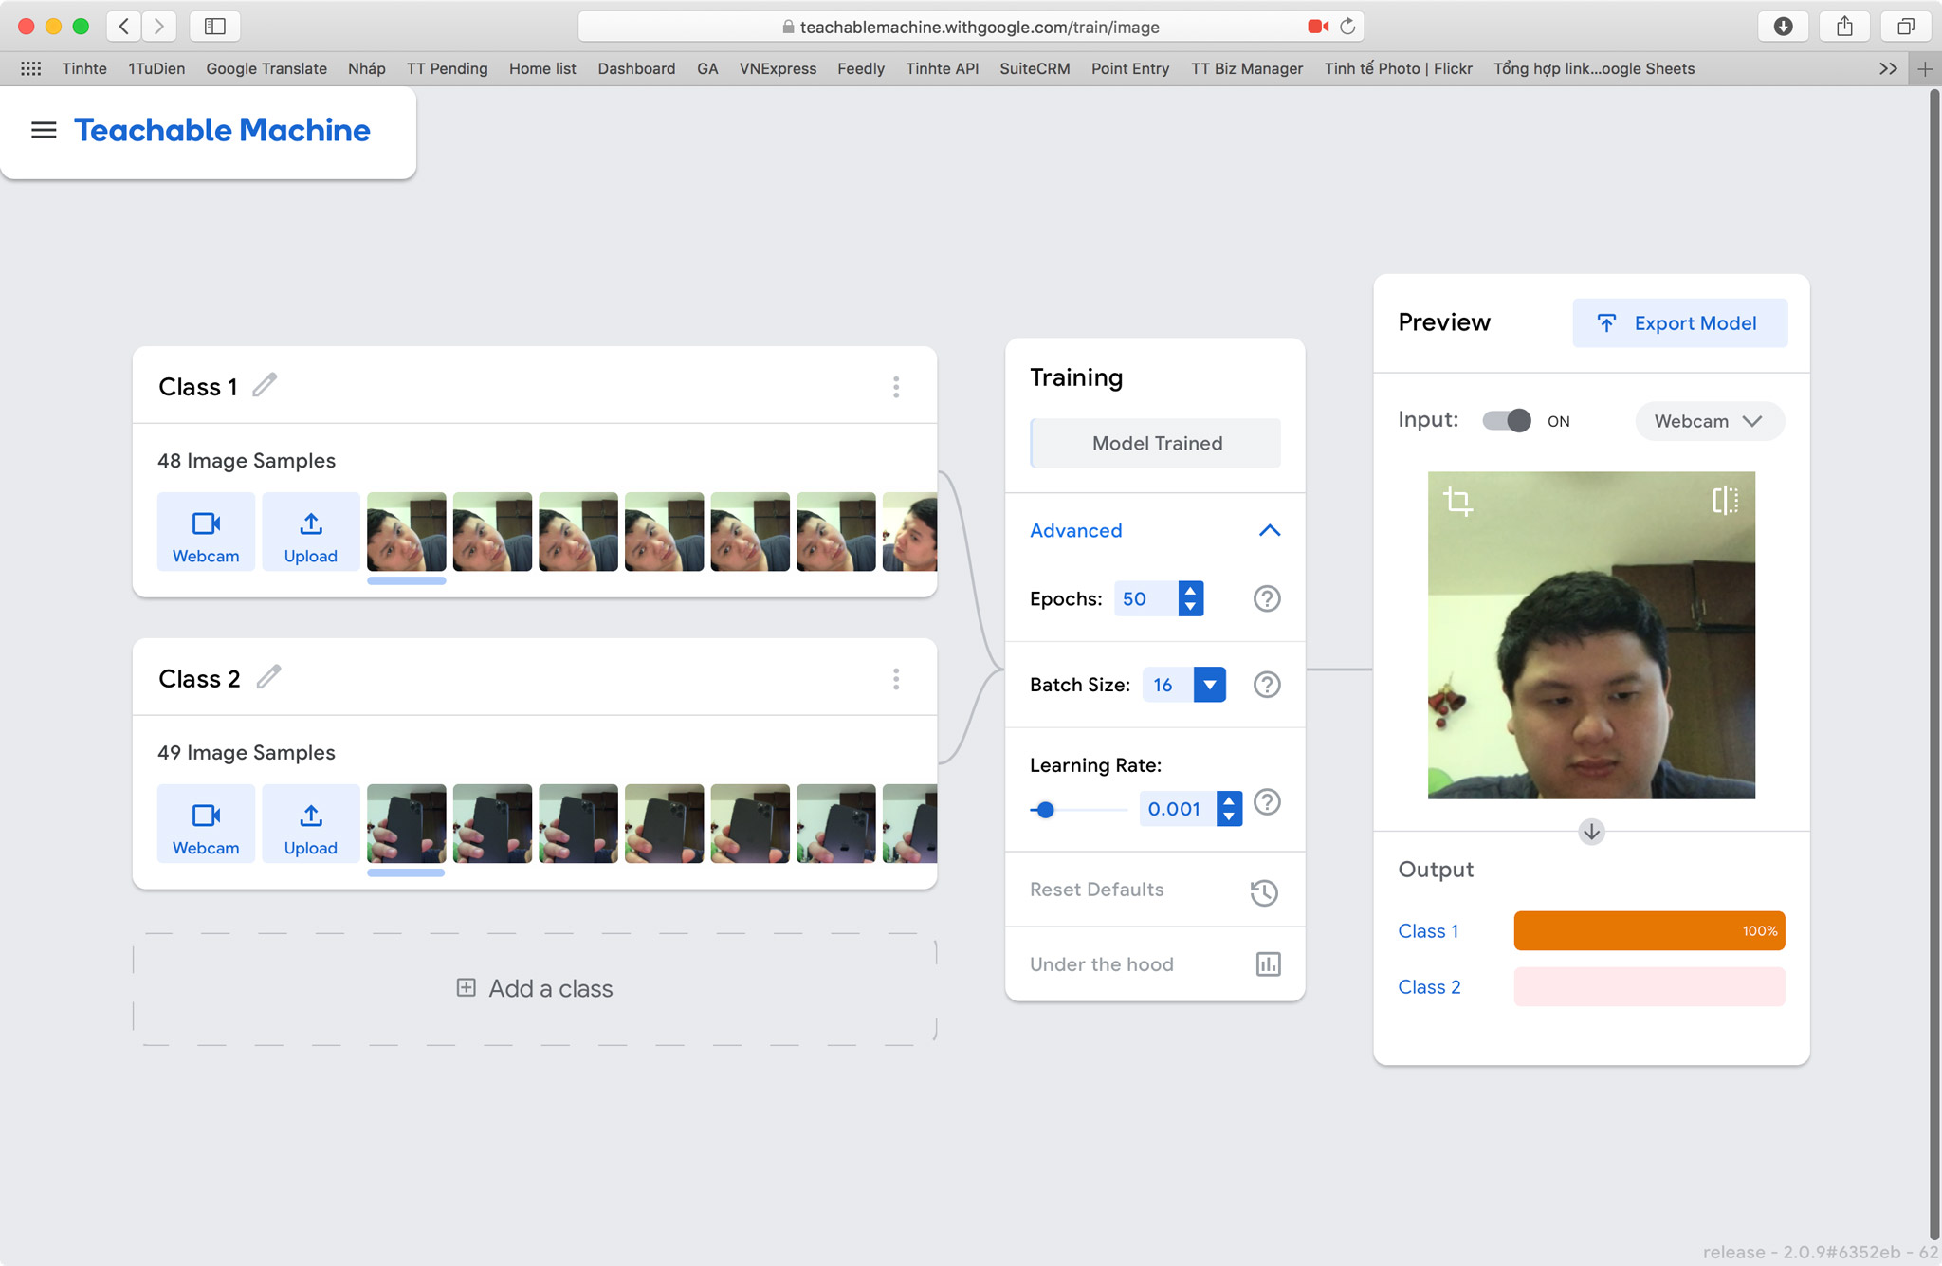Open the VNExpress bookmark
The width and height of the screenshot is (1942, 1266).
778,68
